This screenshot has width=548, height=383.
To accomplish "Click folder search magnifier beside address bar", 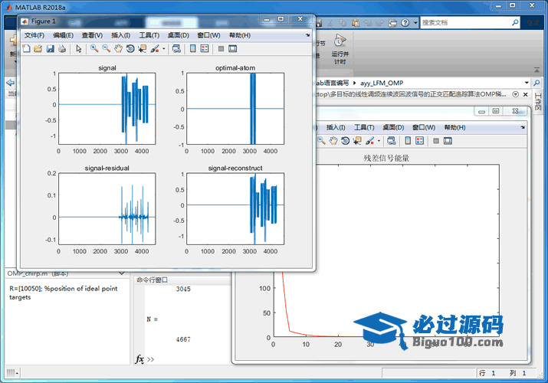I will 537,83.
